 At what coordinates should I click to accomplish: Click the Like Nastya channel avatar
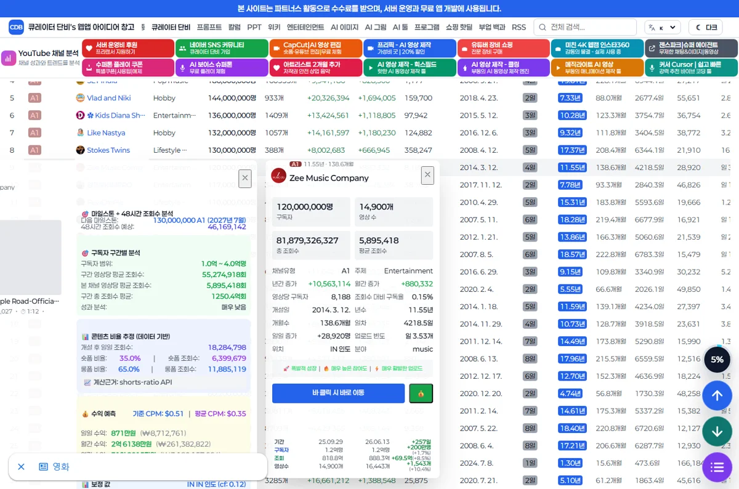pyautogui.click(x=80, y=132)
